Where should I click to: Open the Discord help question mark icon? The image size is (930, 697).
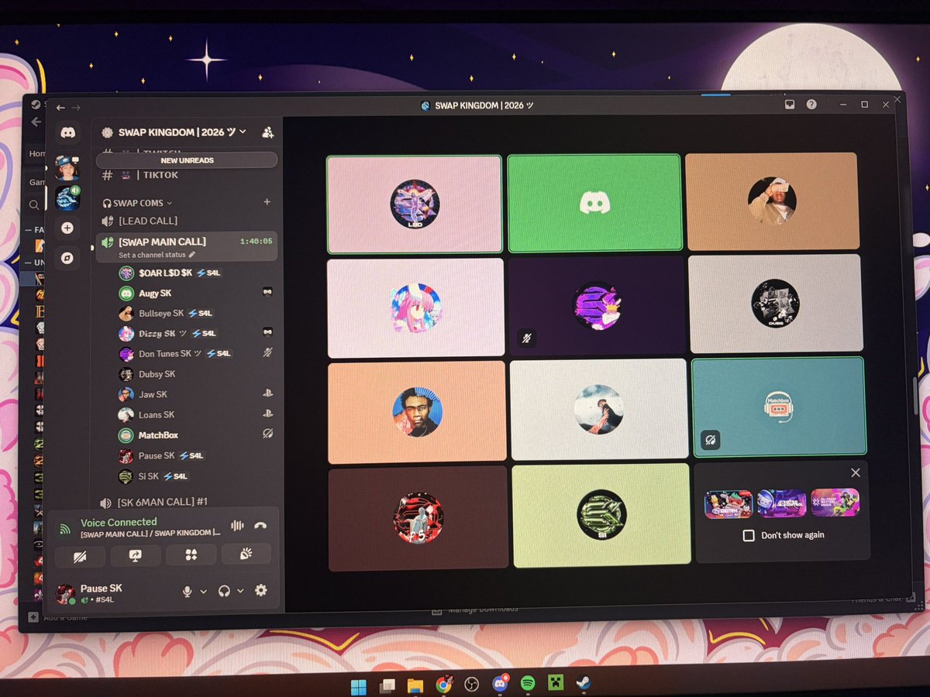811,104
